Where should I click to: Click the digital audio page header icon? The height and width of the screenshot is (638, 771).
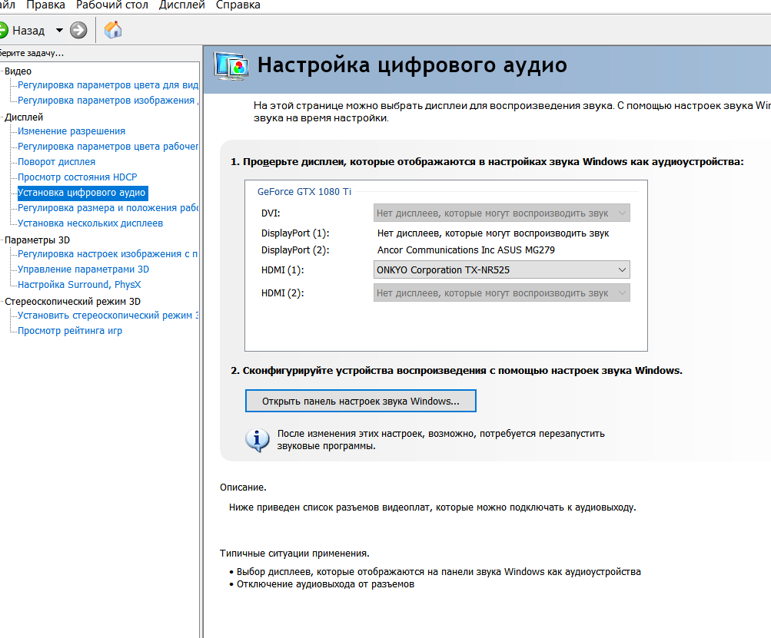click(231, 66)
